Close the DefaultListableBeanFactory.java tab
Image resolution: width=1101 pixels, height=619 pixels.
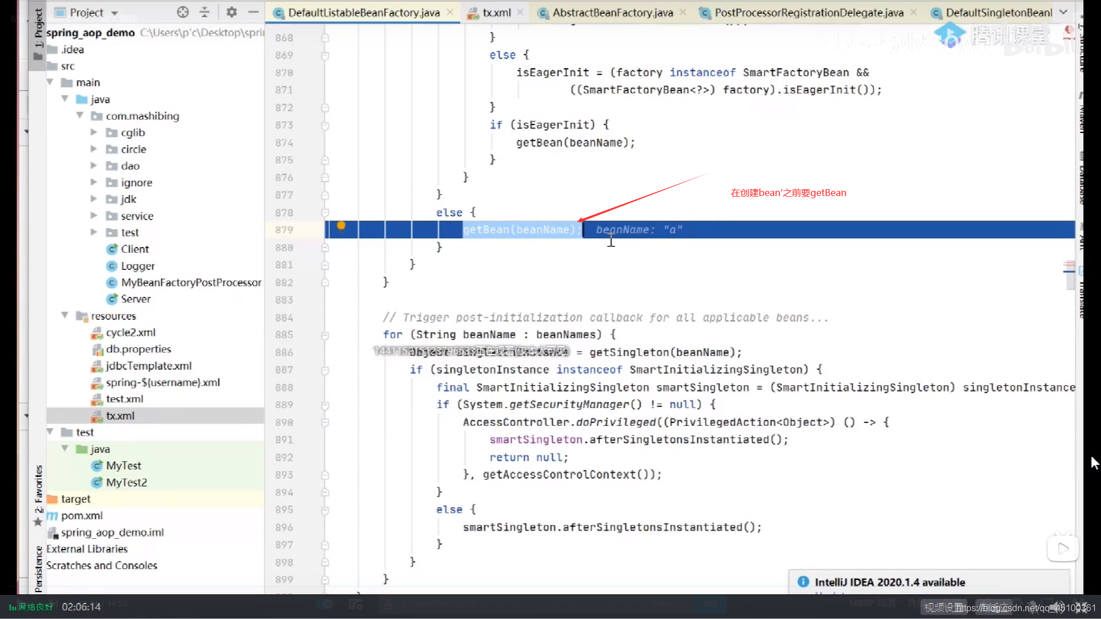pyautogui.click(x=451, y=12)
